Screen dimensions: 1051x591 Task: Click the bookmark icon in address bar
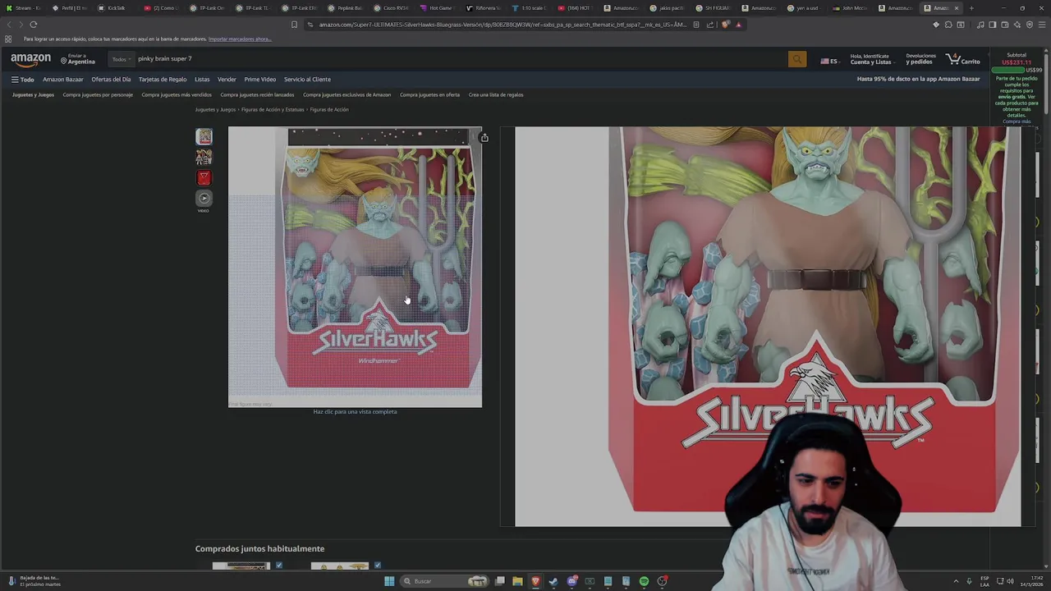[294, 25]
